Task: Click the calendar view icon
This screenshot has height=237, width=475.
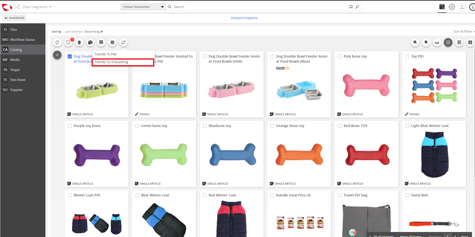Action: tap(470, 42)
